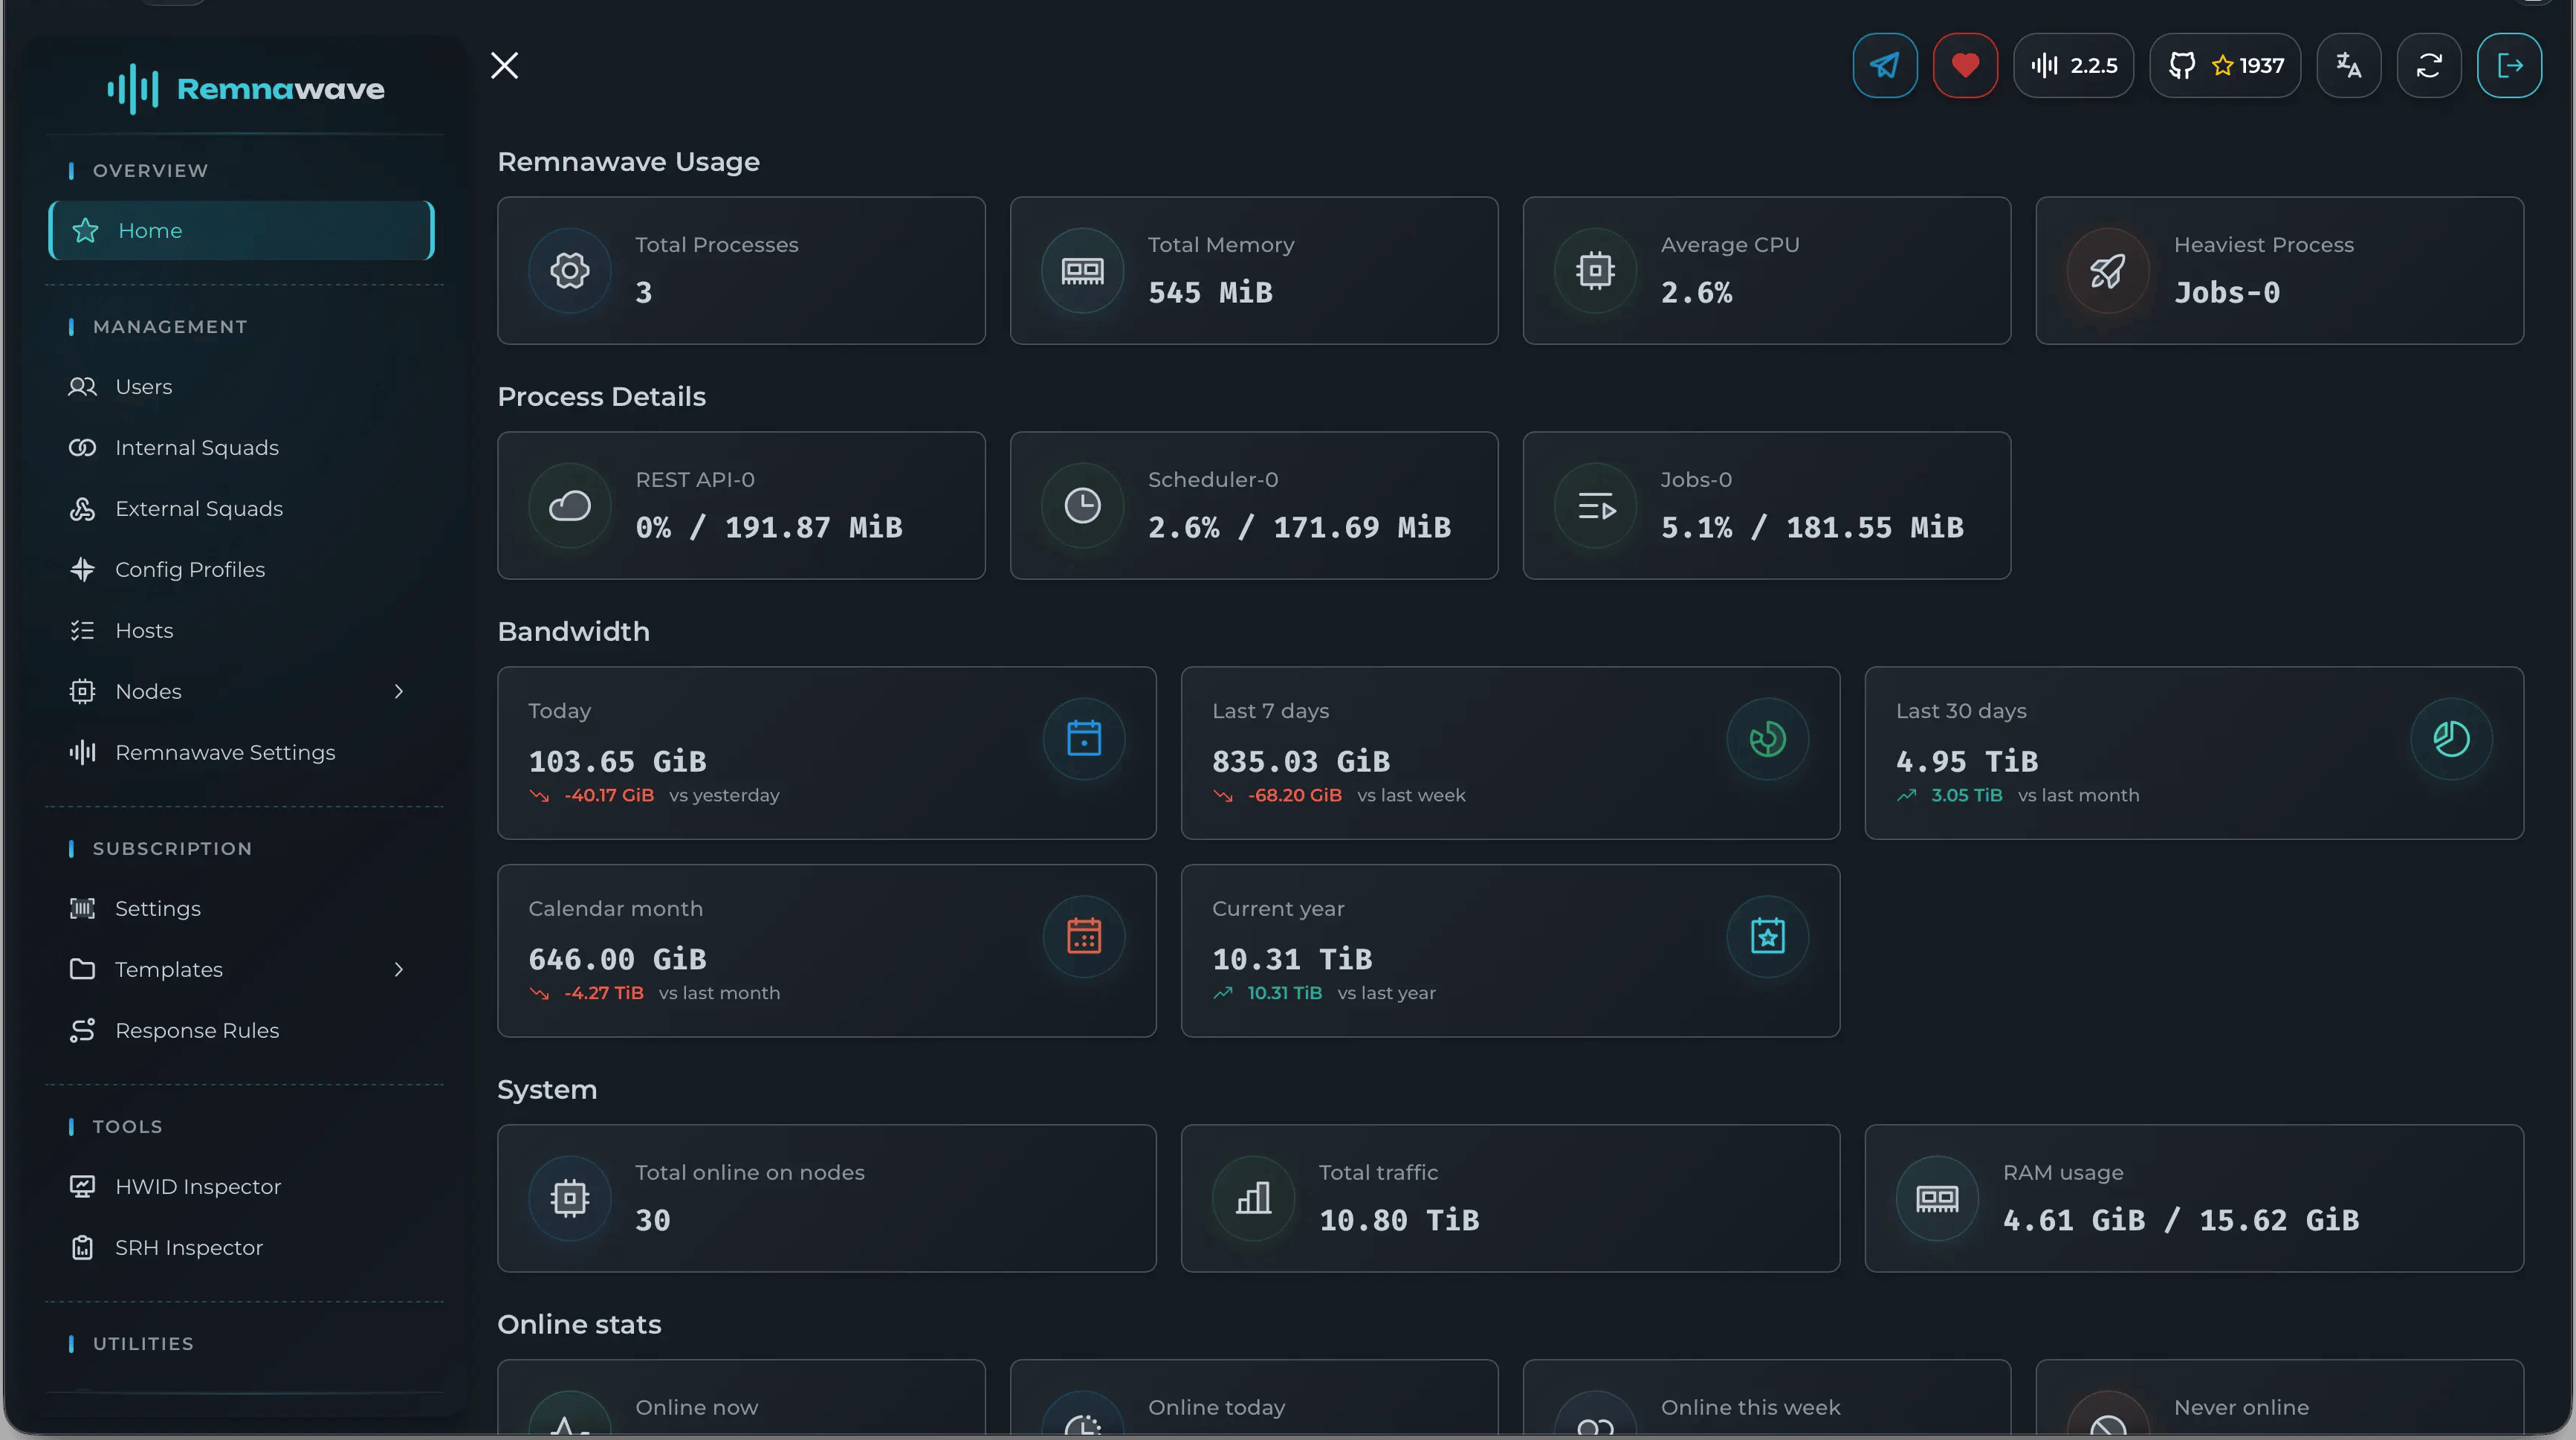Click the REST API-0 cloud icon

[570, 506]
